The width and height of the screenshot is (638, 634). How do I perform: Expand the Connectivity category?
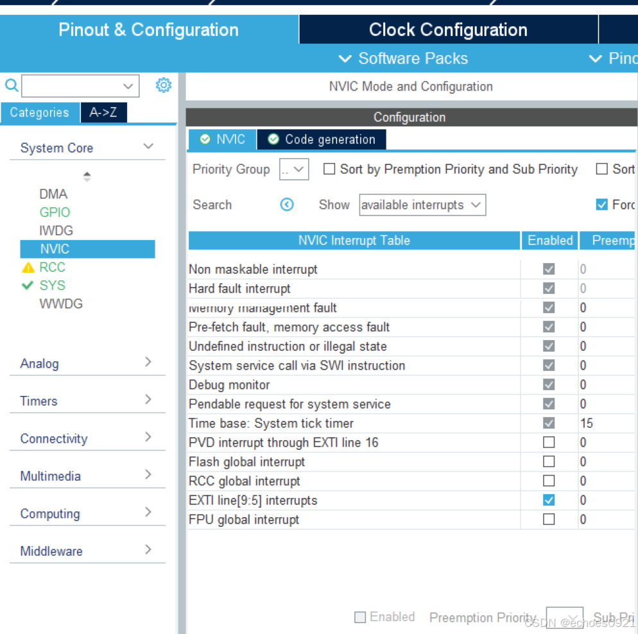pyautogui.click(x=87, y=438)
